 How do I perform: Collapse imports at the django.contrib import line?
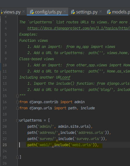tap(17, 102)
